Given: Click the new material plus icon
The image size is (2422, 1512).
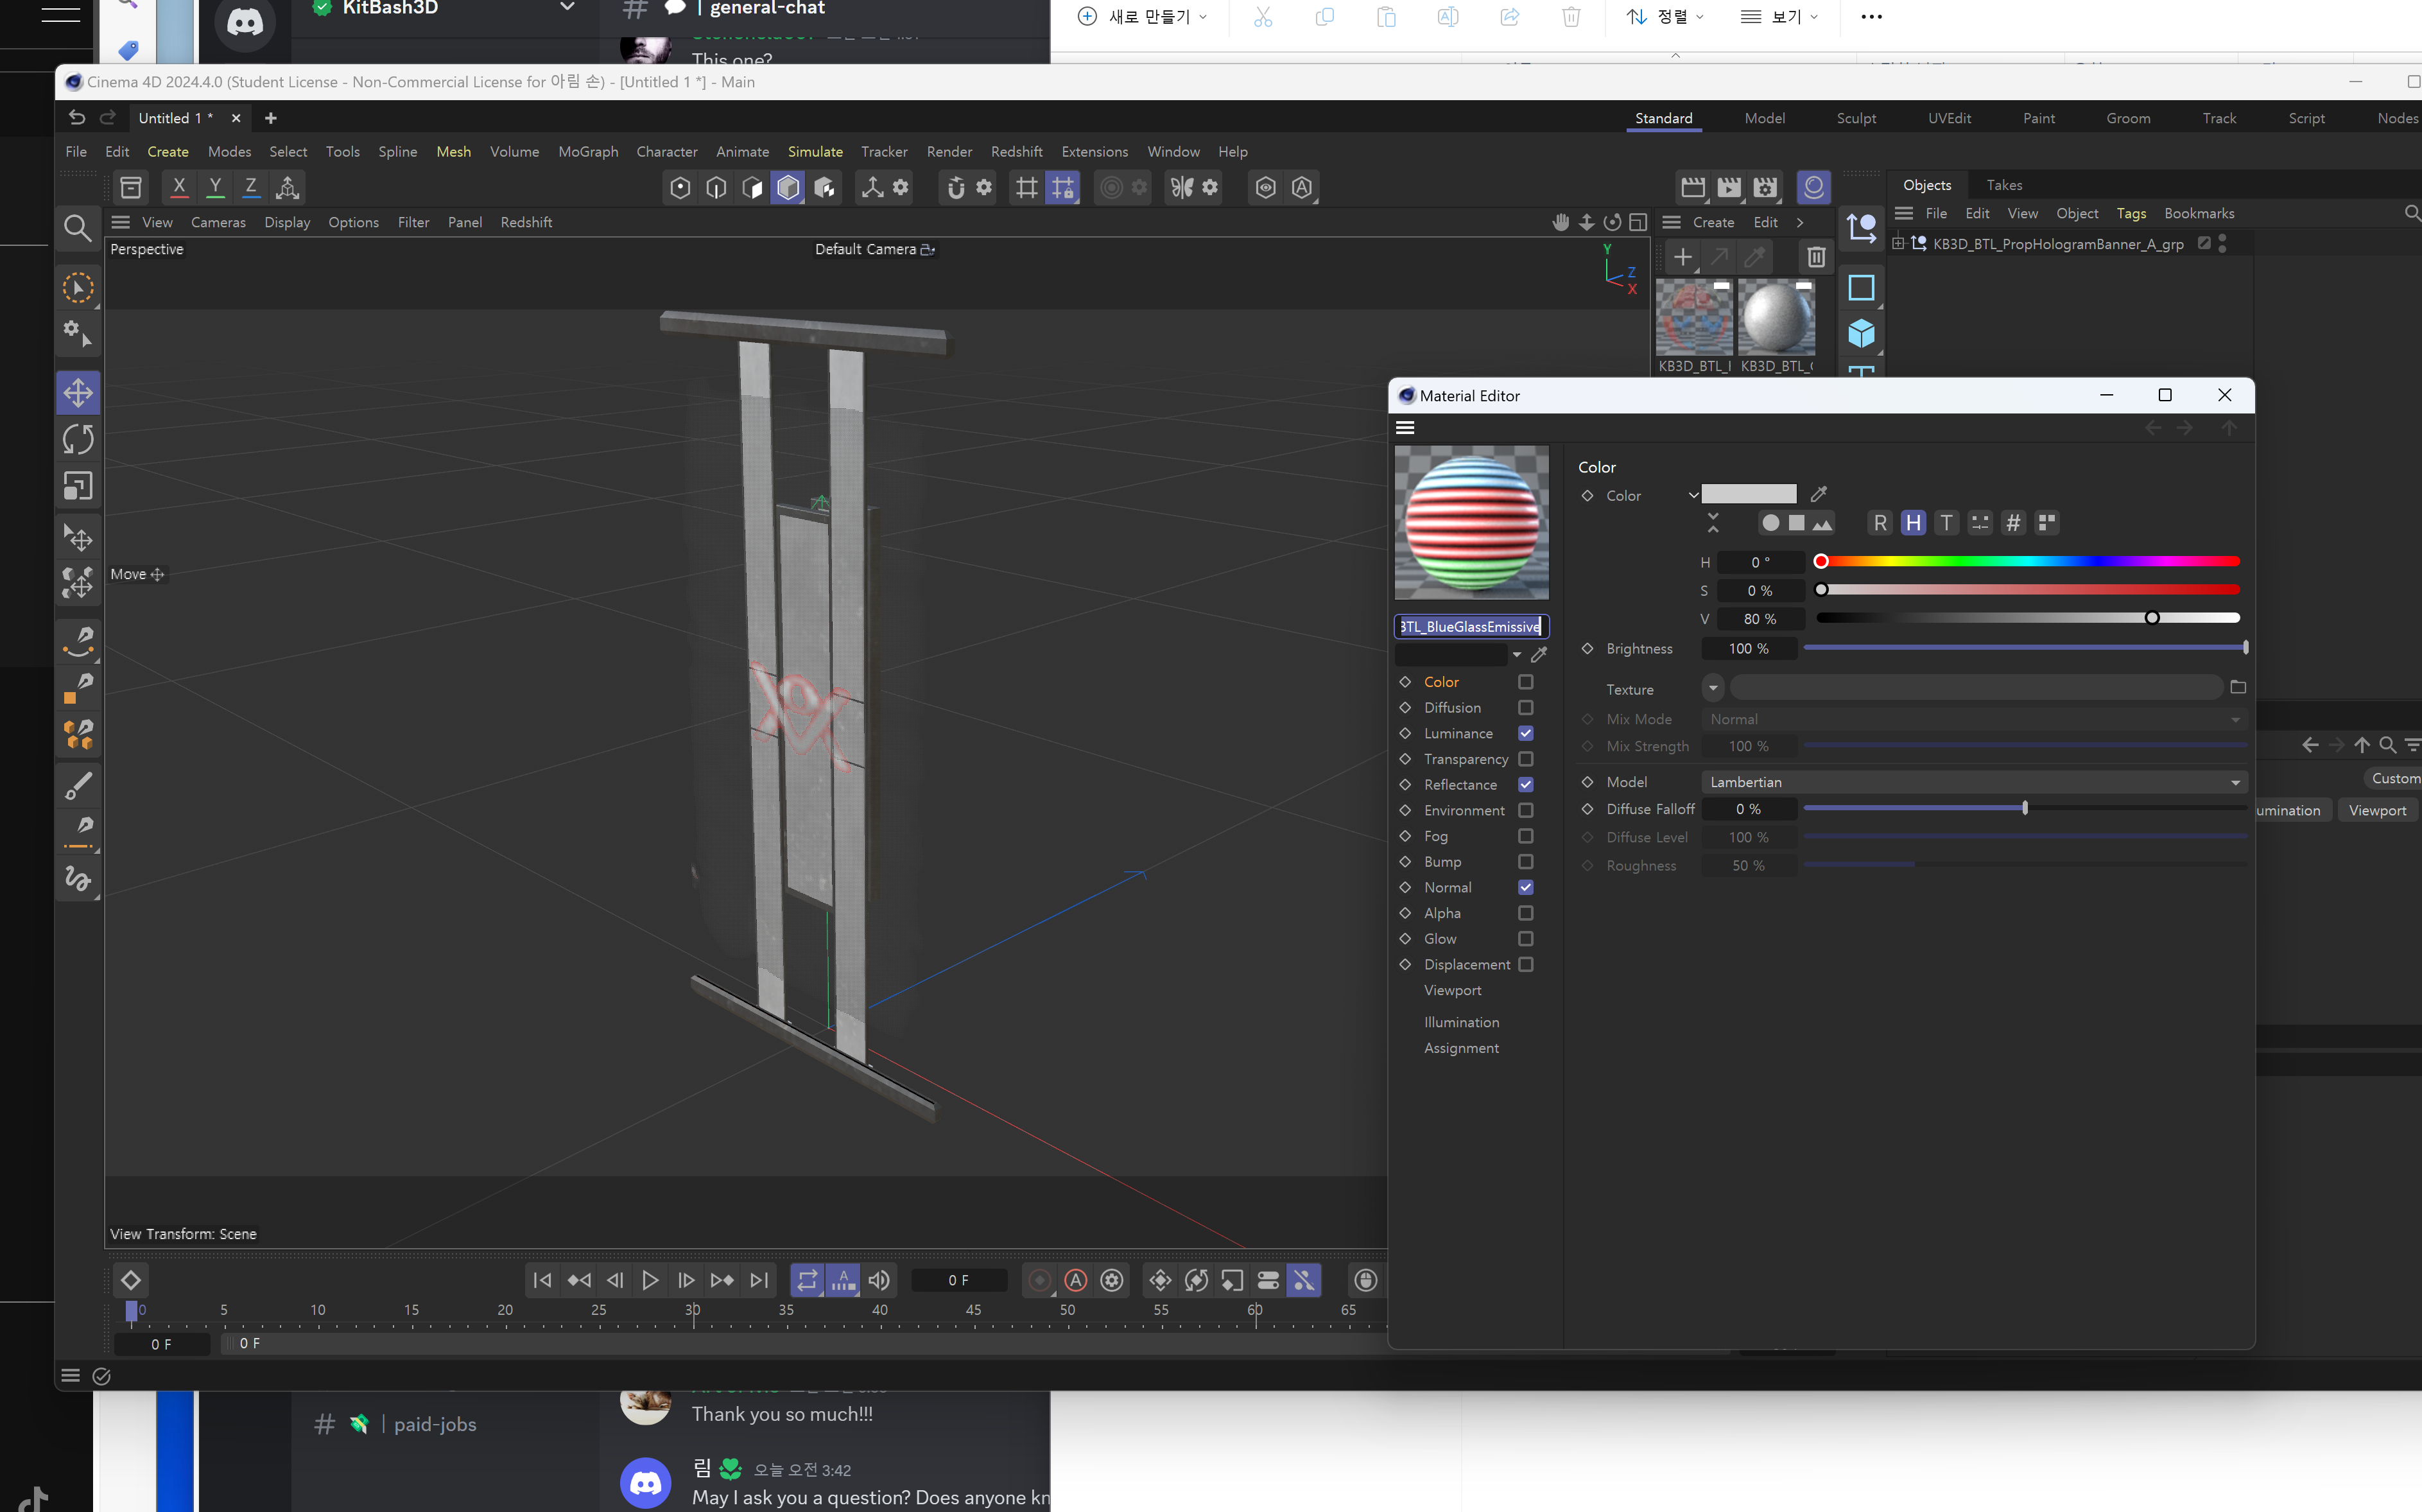Looking at the screenshot, I should coord(1682,258).
